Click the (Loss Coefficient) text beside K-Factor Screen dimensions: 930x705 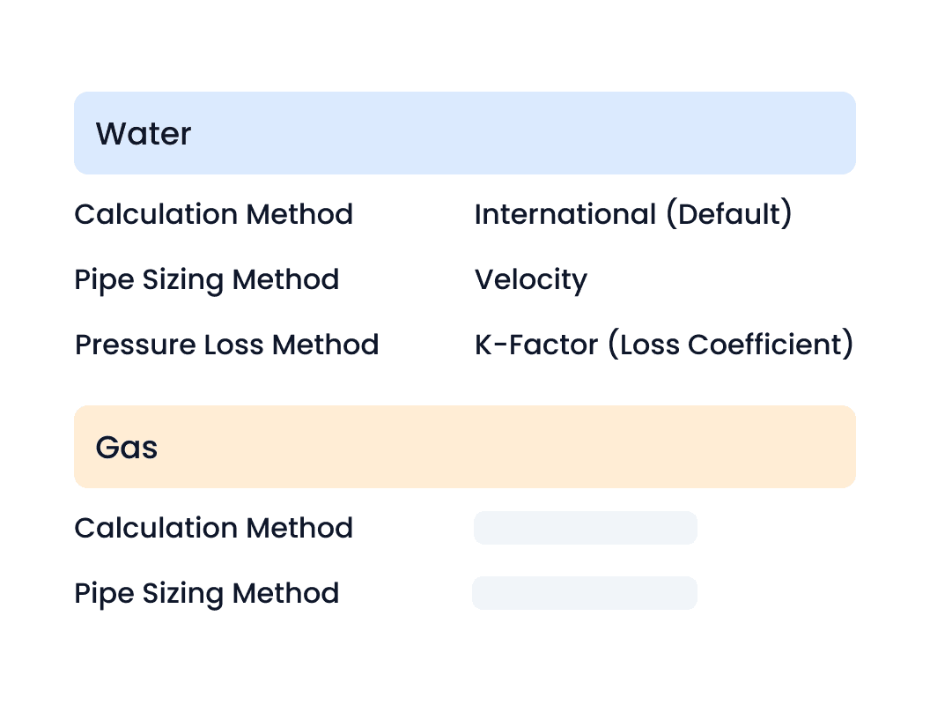click(731, 345)
